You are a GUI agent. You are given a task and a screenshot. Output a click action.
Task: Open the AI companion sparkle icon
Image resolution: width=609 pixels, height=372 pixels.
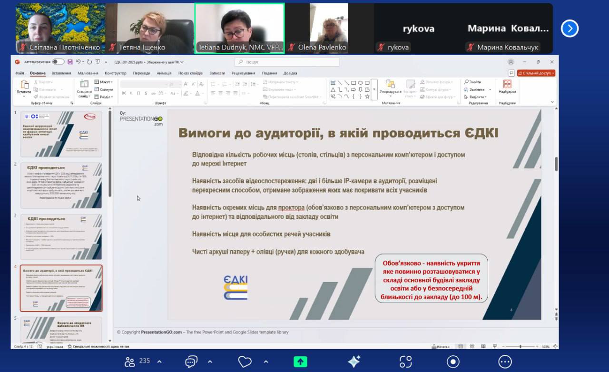354,362
